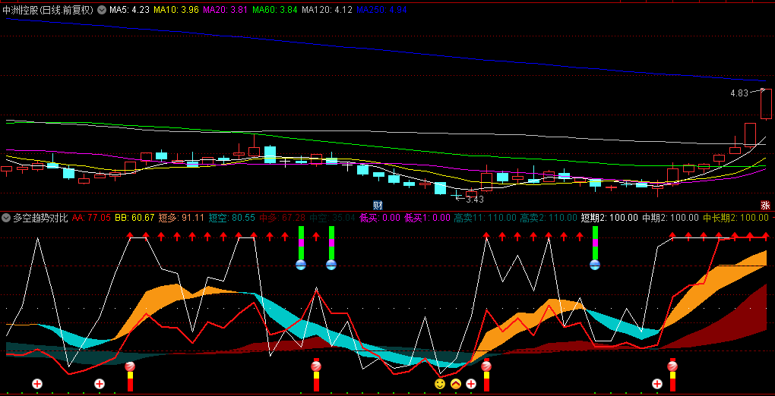Click the 短期2: 100.00 indicator value
Viewport: 775px width, 396px height.
coord(609,218)
